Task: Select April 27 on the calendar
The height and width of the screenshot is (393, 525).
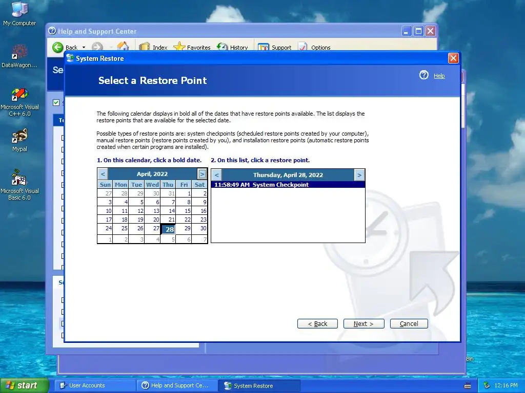Action: [x=152, y=228]
